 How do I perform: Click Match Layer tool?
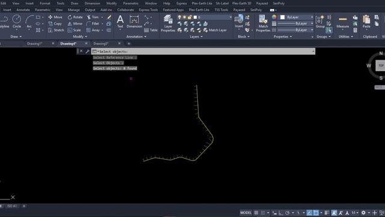click(x=215, y=30)
